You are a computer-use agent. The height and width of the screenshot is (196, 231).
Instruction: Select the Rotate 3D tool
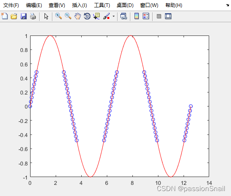click(x=87, y=16)
